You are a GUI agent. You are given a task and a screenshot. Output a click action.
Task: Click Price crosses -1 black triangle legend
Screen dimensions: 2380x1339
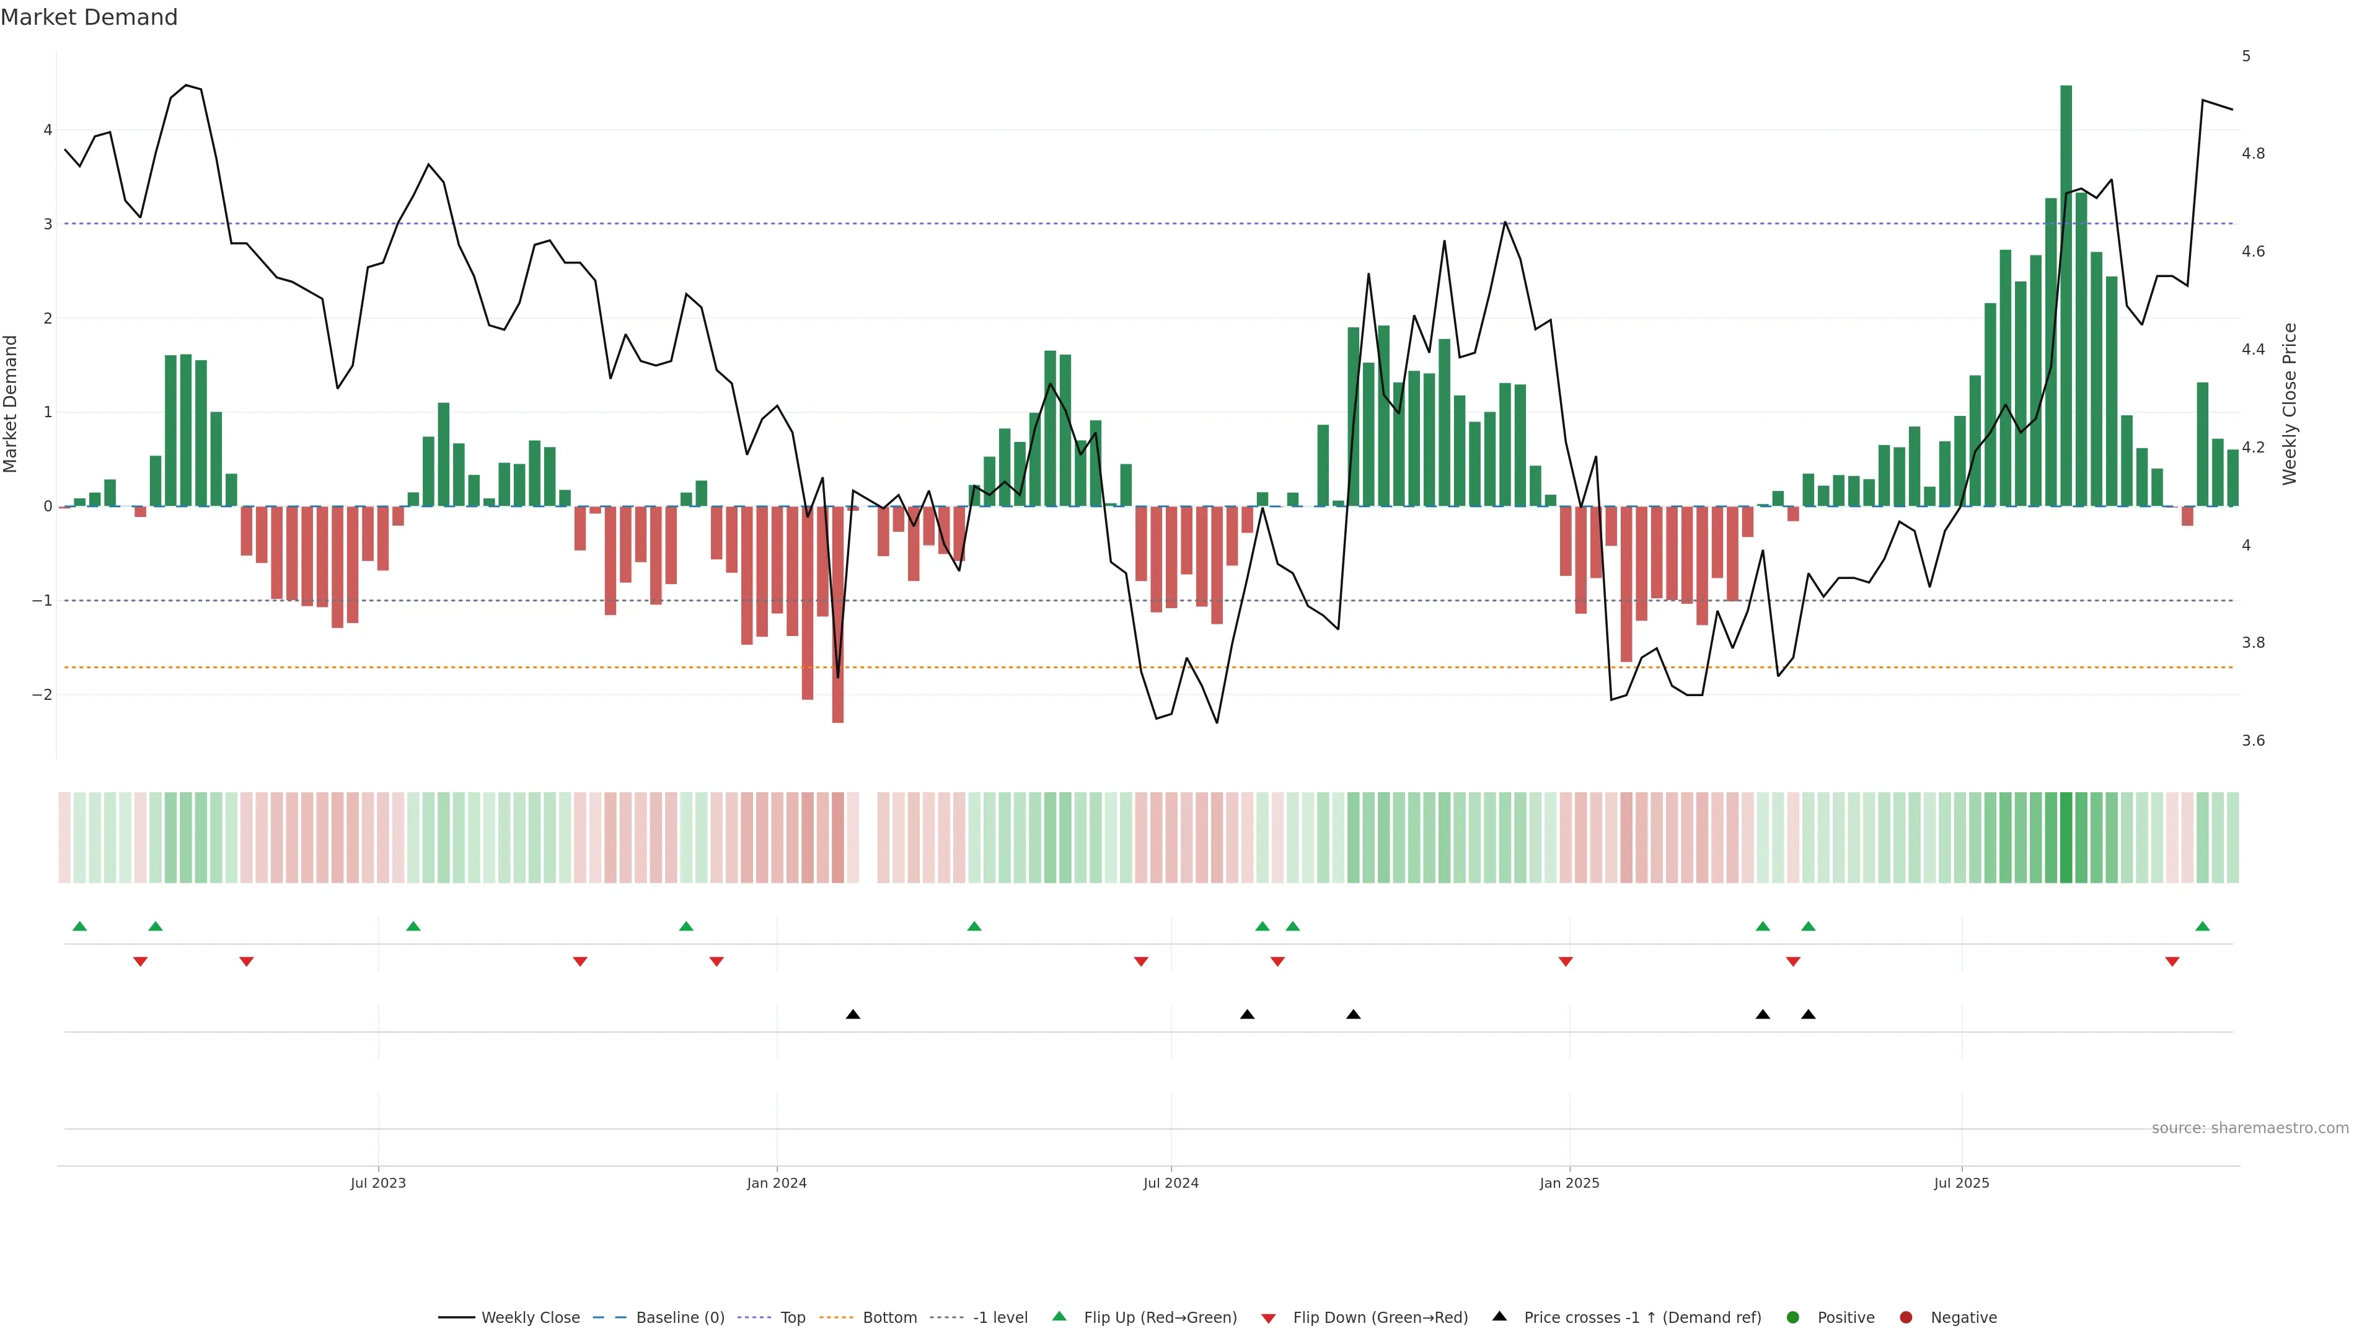[x=1499, y=1317]
